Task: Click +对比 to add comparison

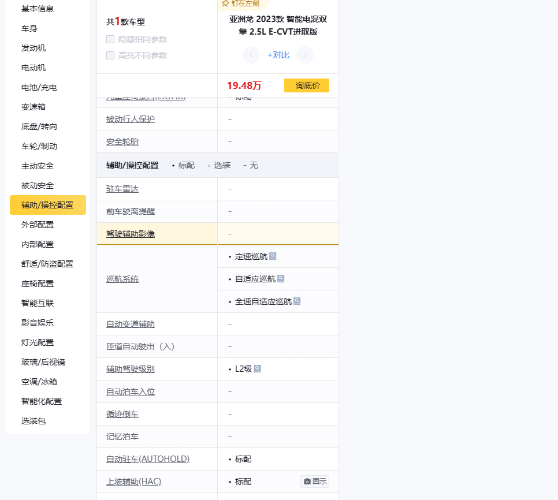Action: 278,55
